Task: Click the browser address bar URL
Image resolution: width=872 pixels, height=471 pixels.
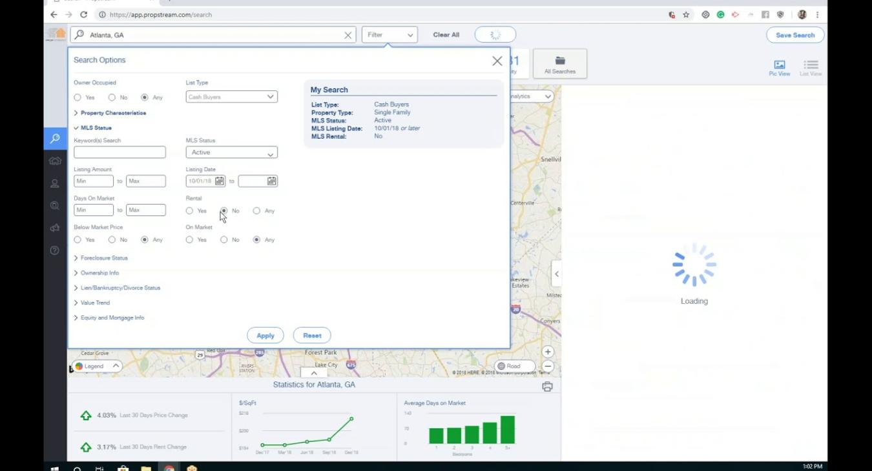Action: point(160,14)
